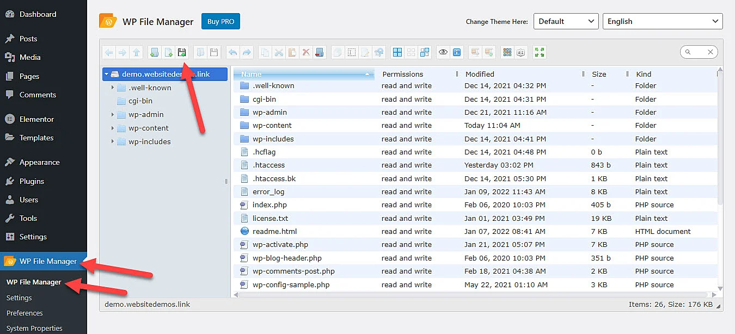The height and width of the screenshot is (334, 735).
Task: Open the Posts menu item
Action: [28, 39]
